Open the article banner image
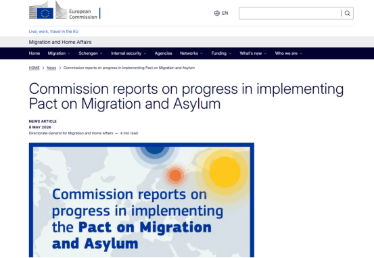Screen dimensions: 374x258 pos(141,200)
